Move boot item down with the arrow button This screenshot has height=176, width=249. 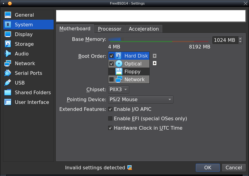[x=154, y=63]
